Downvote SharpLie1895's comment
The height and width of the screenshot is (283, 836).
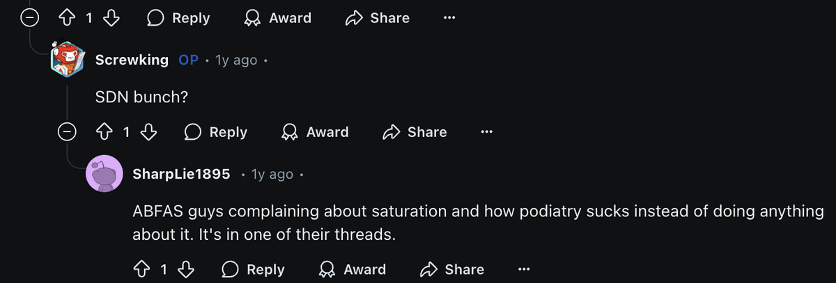(x=186, y=269)
